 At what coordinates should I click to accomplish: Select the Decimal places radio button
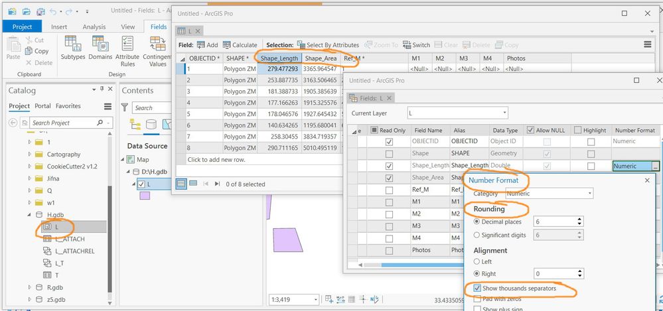point(477,221)
